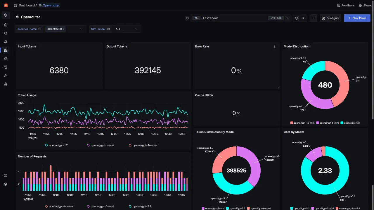Viewport: 374px width, 210px height.
Task: Toggle openai/gpt-5.2 in Model Distribution legend
Action: click(x=350, y=123)
